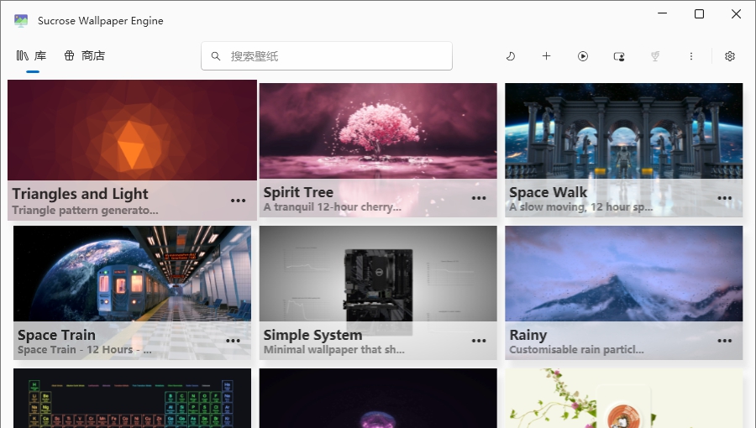This screenshot has width=756, height=428.
Task: Click the Spirit Tree title text
Action: click(x=298, y=192)
